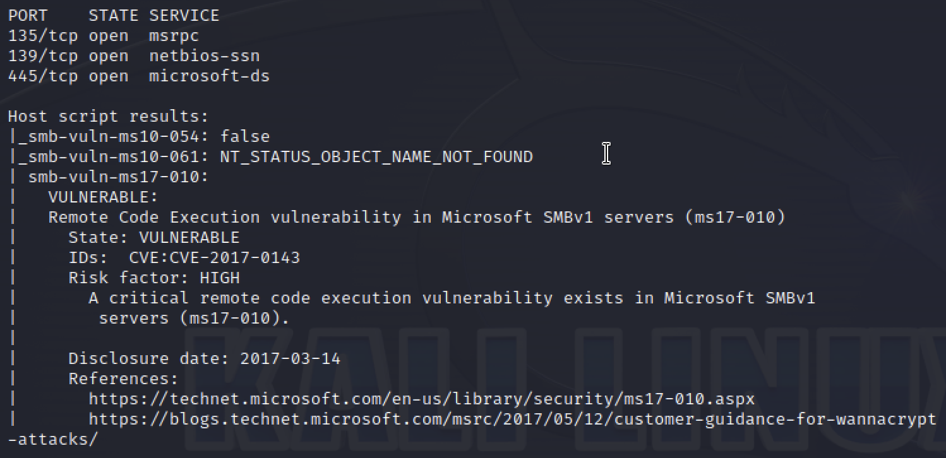Click the Host script results heading
The image size is (946, 458).
(x=108, y=117)
